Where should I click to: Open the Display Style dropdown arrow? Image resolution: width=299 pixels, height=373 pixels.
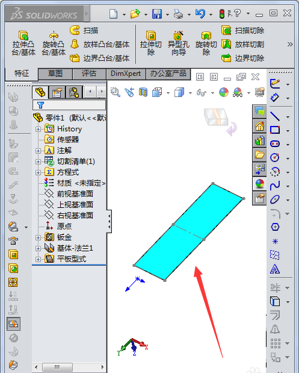(x=190, y=93)
